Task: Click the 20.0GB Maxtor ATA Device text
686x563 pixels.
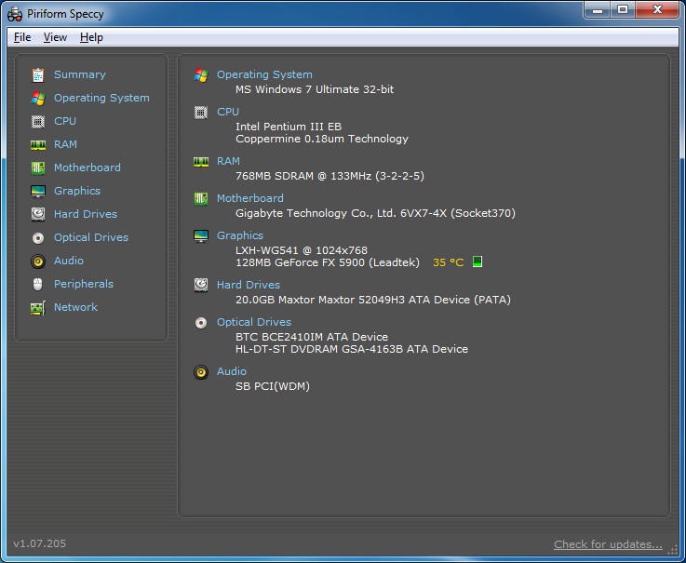Action: pyautogui.click(x=373, y=300)
